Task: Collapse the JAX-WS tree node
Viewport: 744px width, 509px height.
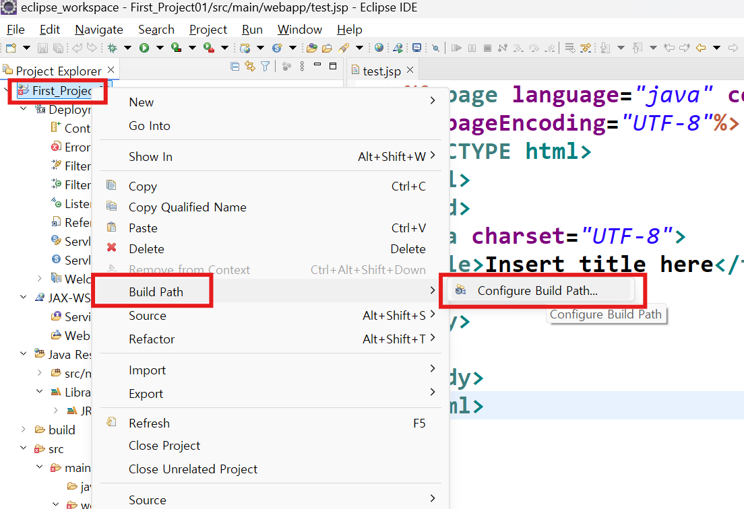Action: point(23,297)
